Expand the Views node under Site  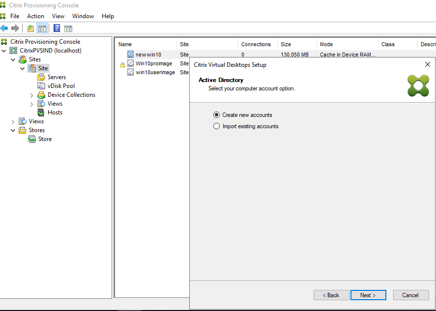tap(31, 104)
